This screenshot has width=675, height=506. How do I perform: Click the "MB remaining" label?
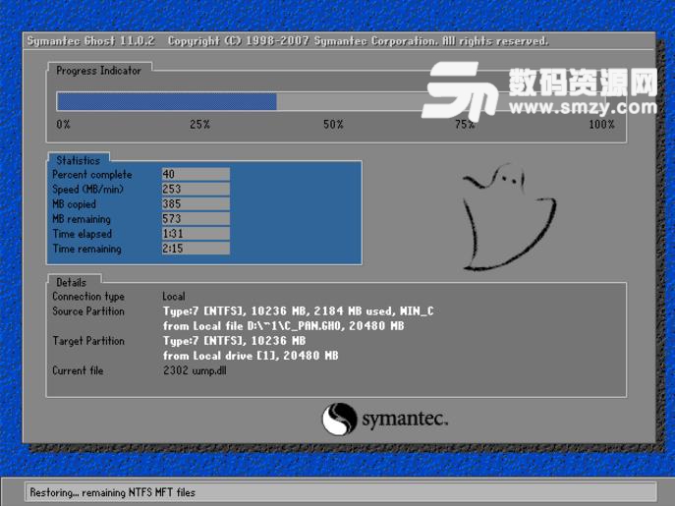coord(82,219)
